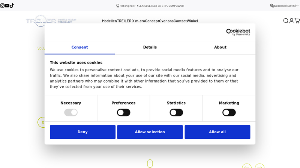The width and height of the screenshot is (300, 168).
Task: Enable the Statistics cookie toggle
Action: click(x=176, y=112)
